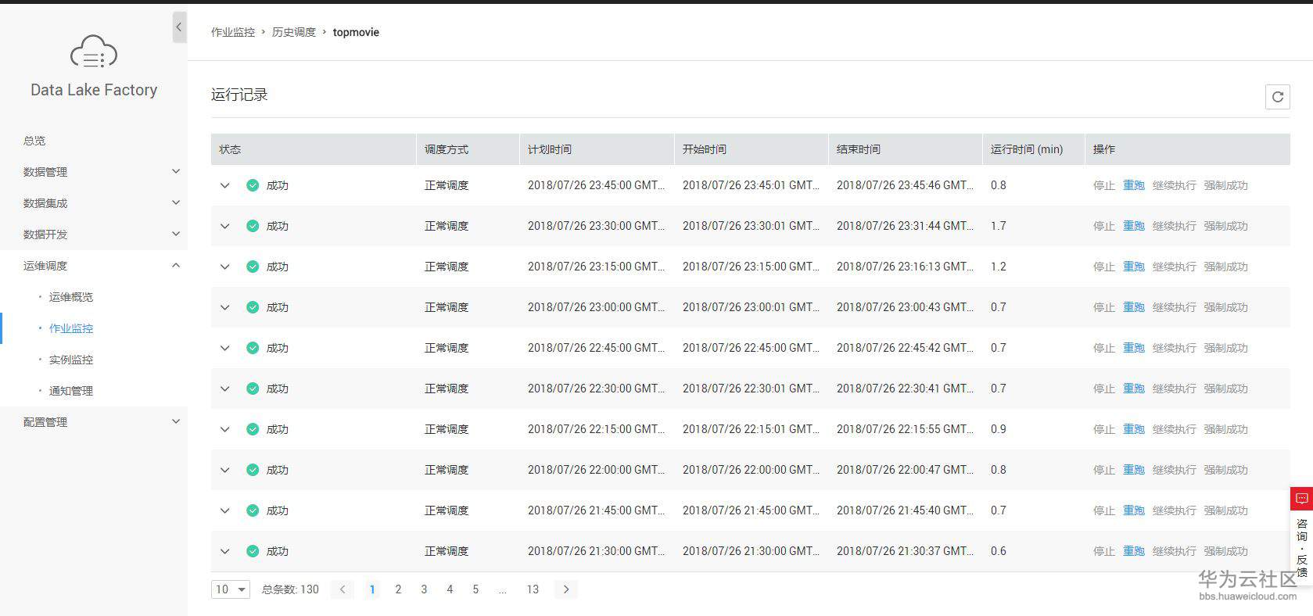
Task: Collapse the left sidebar with the arrow handle
Action: tap(179, 27)
